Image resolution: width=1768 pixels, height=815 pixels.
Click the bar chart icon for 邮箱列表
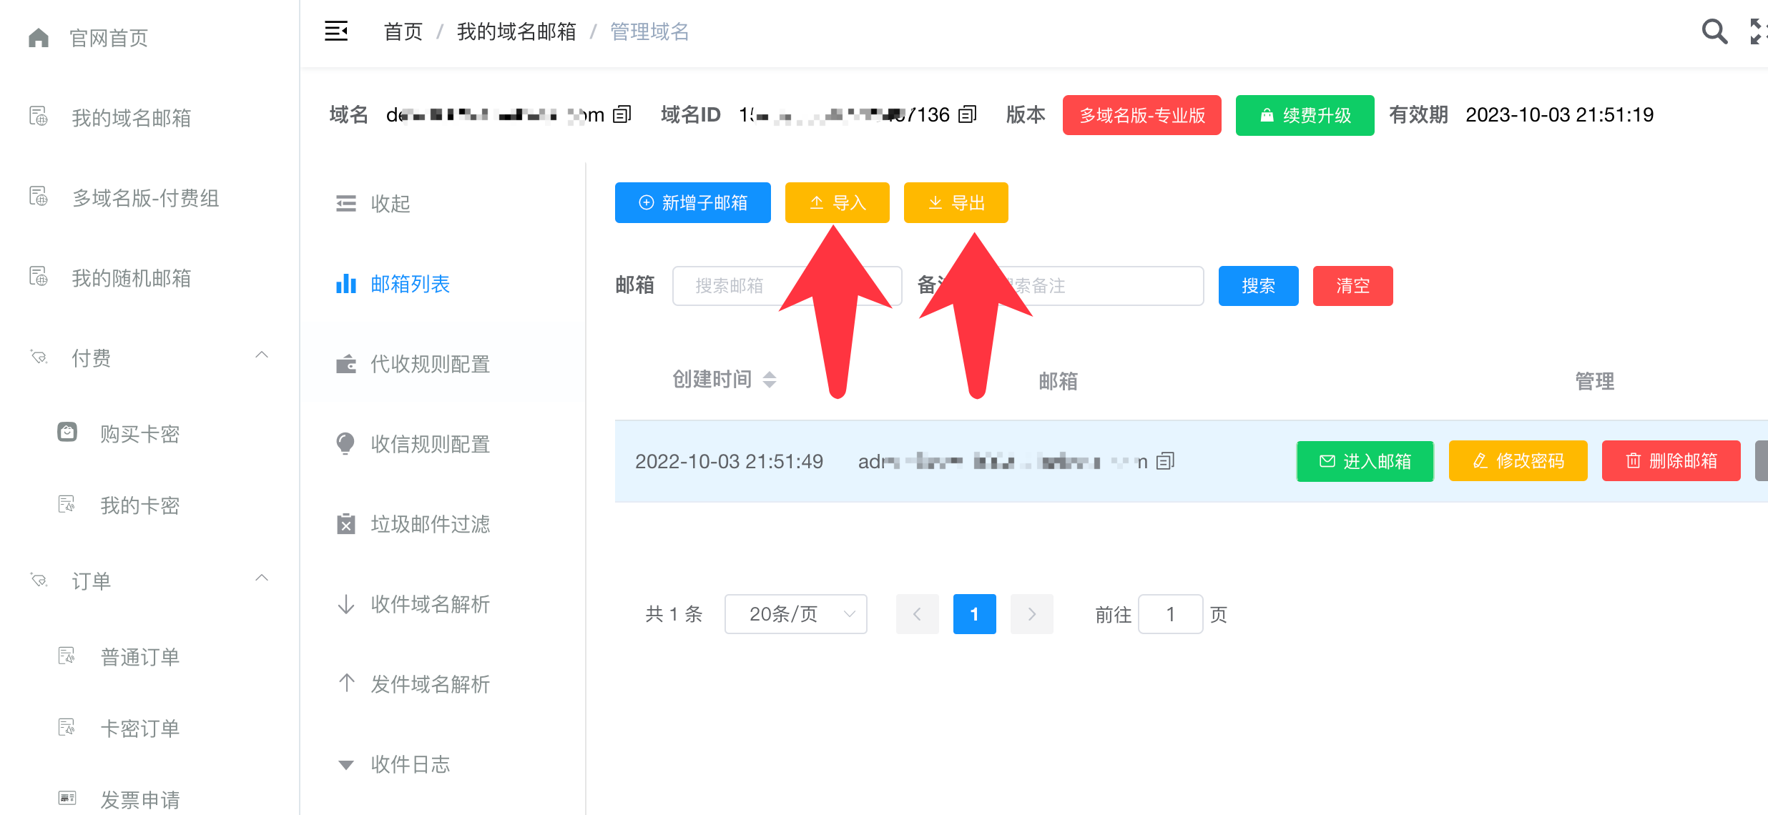pyautogui.click(x=346, y=284)
